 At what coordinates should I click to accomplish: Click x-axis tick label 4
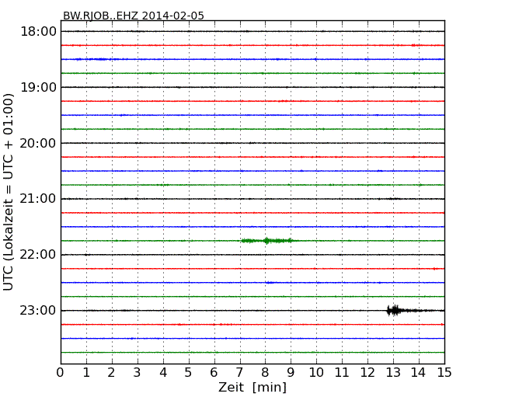tap(163, 373)
